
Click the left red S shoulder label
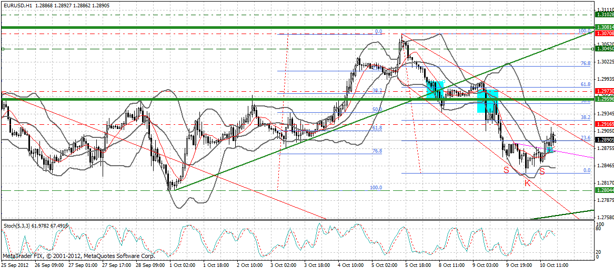(506, 170)
